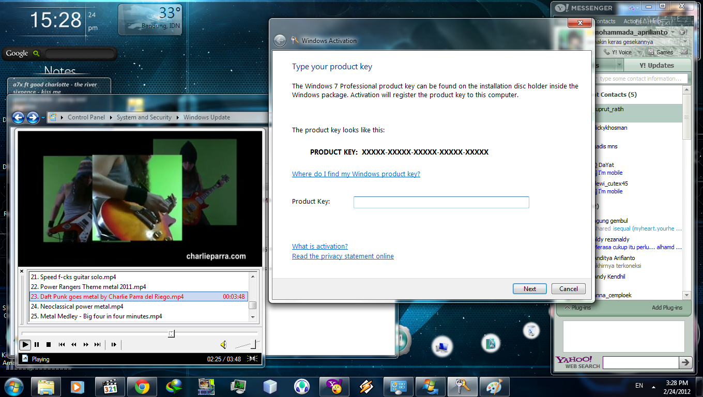Go forward in Control Panel window

(x=33, y=117)
